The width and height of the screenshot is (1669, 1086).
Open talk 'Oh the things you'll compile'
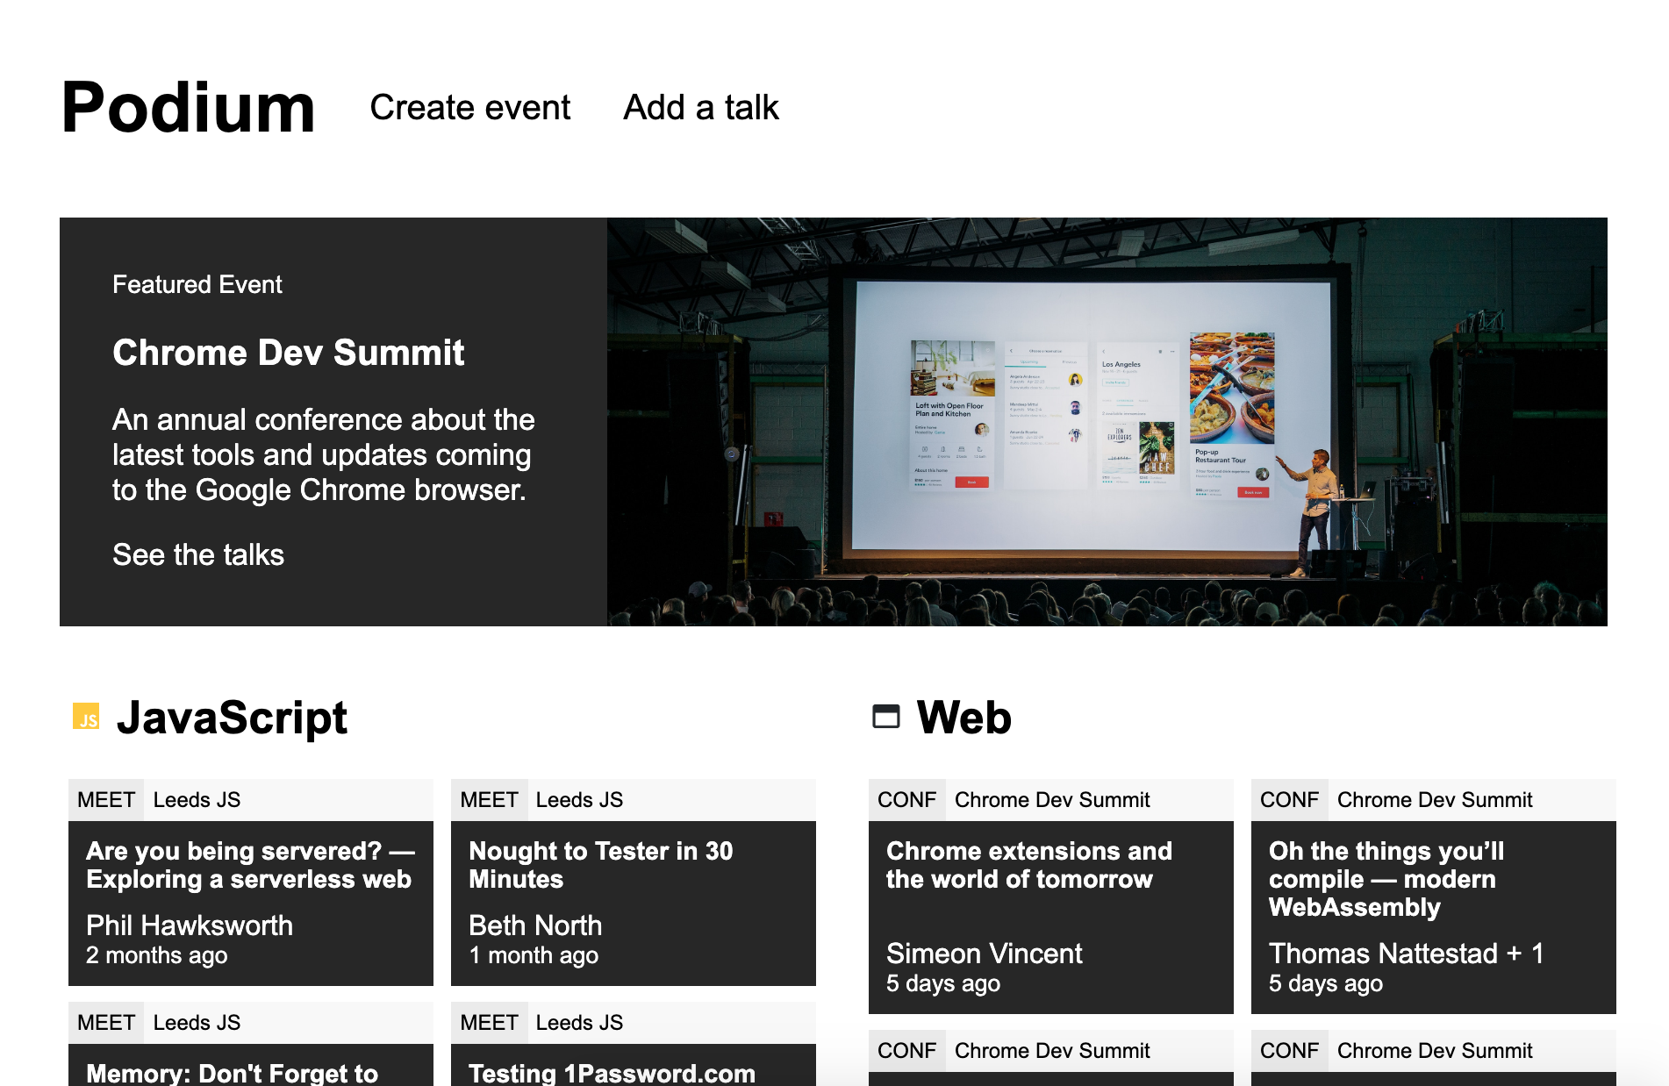point(1386,879)
